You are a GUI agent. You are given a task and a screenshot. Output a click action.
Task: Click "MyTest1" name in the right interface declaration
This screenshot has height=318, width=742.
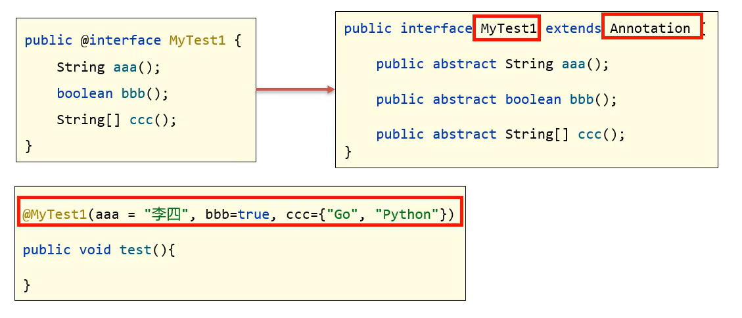[509, 28]
